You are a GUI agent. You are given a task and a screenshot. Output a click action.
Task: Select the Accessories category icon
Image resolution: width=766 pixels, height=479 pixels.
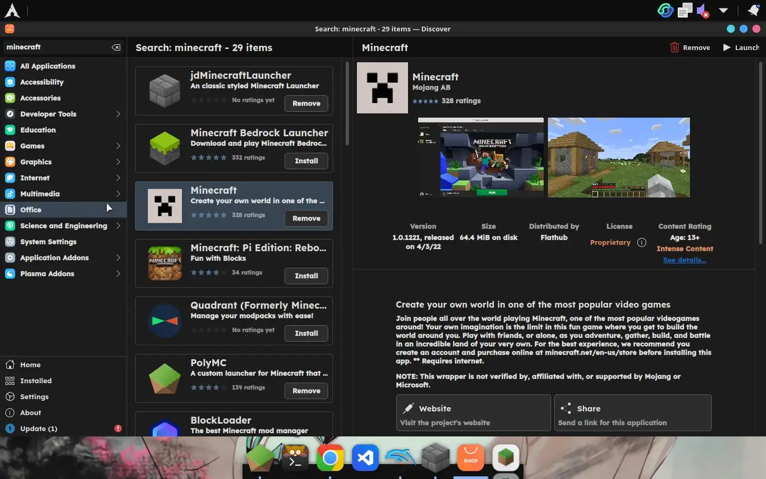10,98
